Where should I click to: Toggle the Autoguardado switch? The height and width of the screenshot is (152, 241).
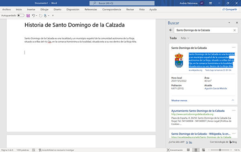pos(21,15)
